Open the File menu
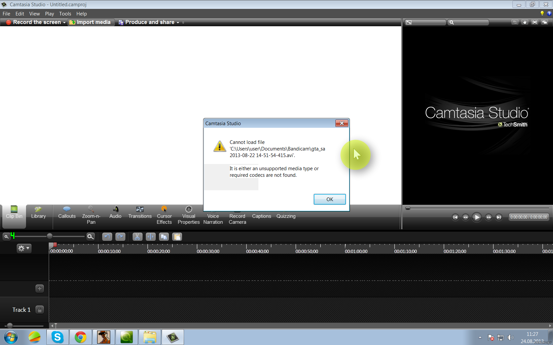The image size is (553, 345). click(x=6, y=14)
